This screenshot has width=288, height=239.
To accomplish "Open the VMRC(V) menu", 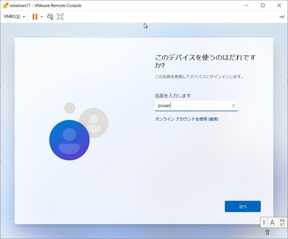I will coord(14,17).
